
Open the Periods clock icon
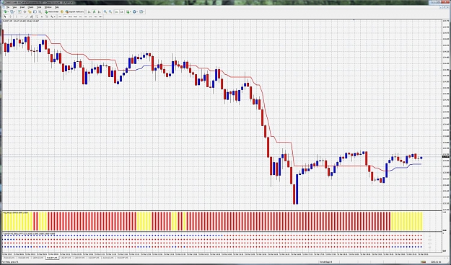[134, 12]
